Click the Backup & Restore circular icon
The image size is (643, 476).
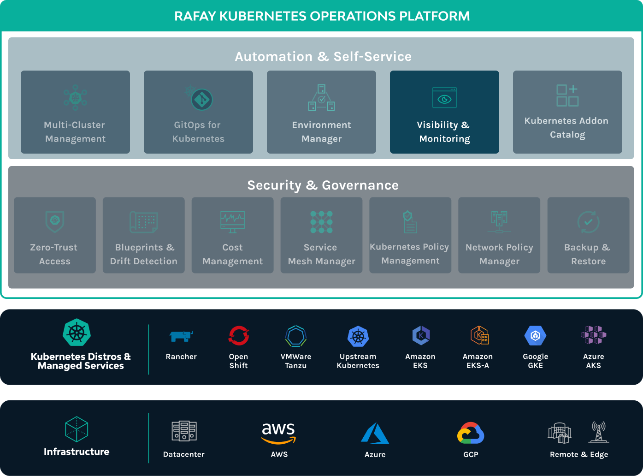point(588,222)
